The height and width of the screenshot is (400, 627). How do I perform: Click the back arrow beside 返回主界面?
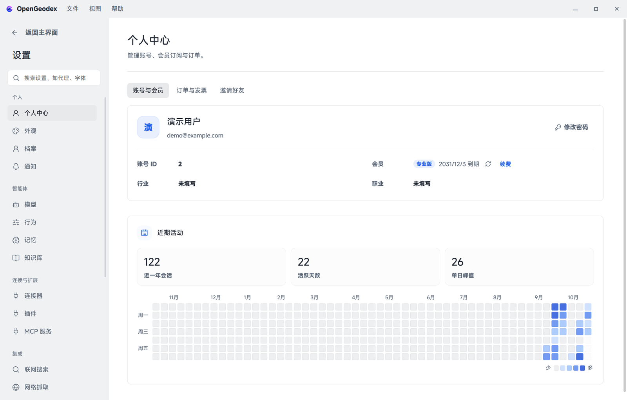click(15, 33)
